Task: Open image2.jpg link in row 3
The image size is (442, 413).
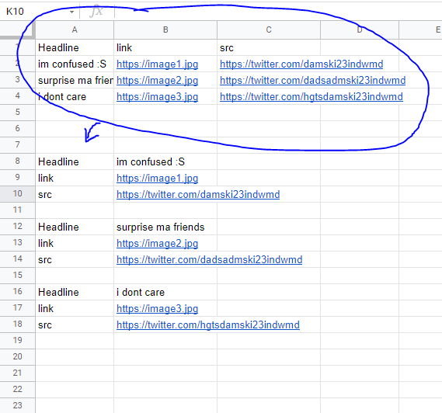Action: pos(157,81)
